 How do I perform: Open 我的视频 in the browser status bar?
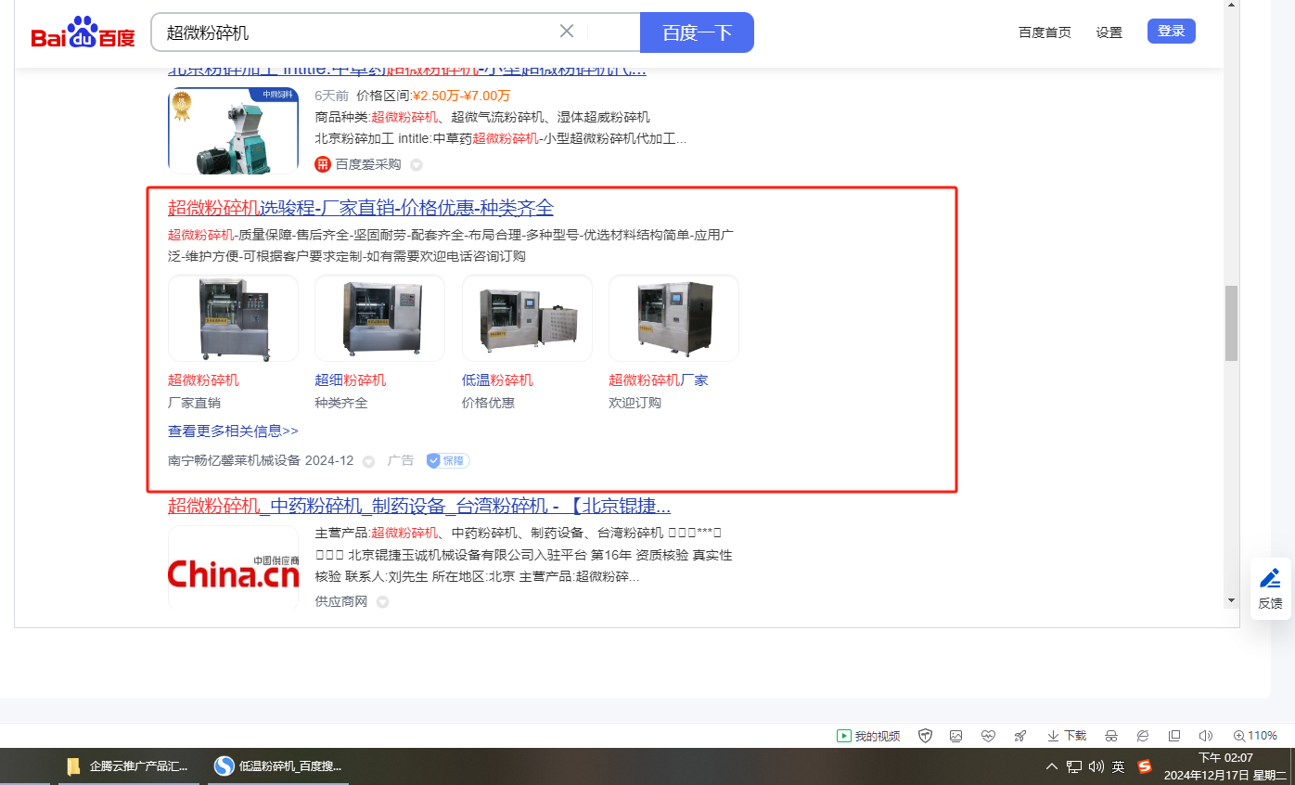click(868, 736)
